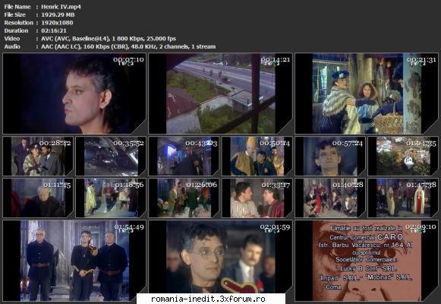Pick the frame stamped 01:26:06
The image size is (441, 304).
(184, 198)
